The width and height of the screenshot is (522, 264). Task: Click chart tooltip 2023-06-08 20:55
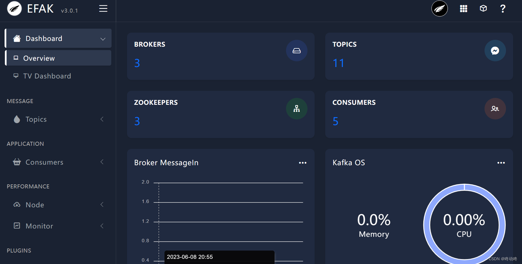pos(190,257)
